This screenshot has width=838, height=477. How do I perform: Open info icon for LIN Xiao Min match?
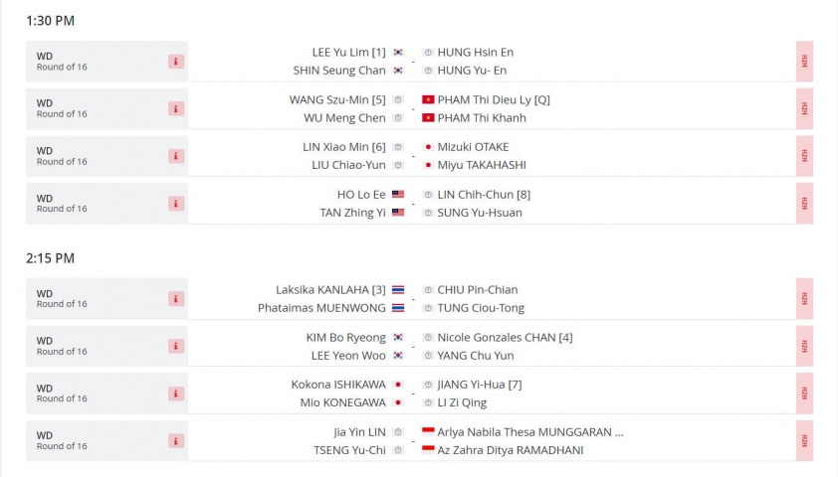pyautogui.click(x=176, y=156)
